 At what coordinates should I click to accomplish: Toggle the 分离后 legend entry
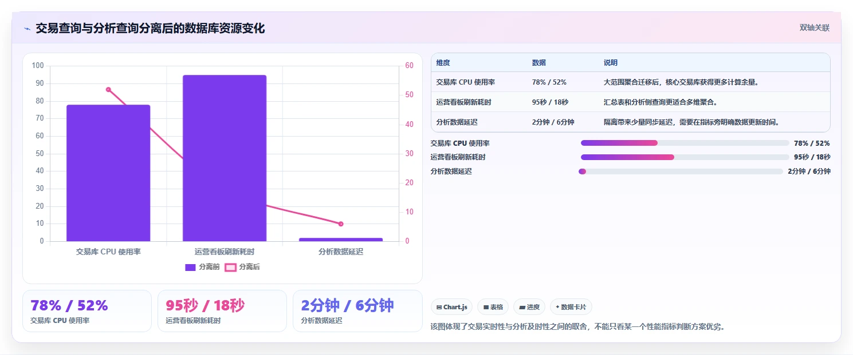tap(242, 267)
